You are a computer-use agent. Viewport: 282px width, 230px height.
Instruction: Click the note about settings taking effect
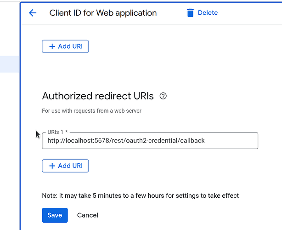click(x=140, y=195)
